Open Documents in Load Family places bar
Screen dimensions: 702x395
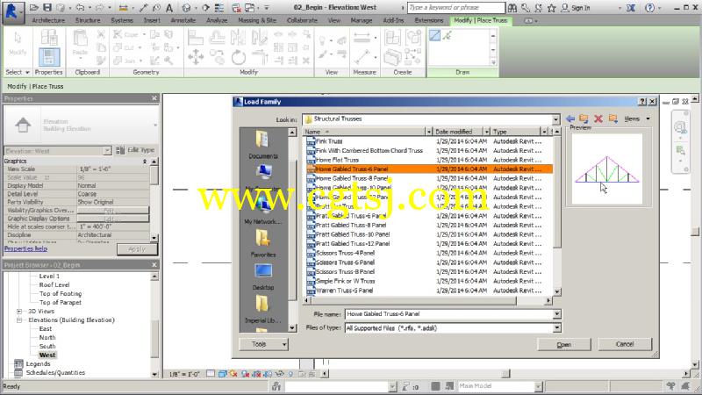(262, 145)
